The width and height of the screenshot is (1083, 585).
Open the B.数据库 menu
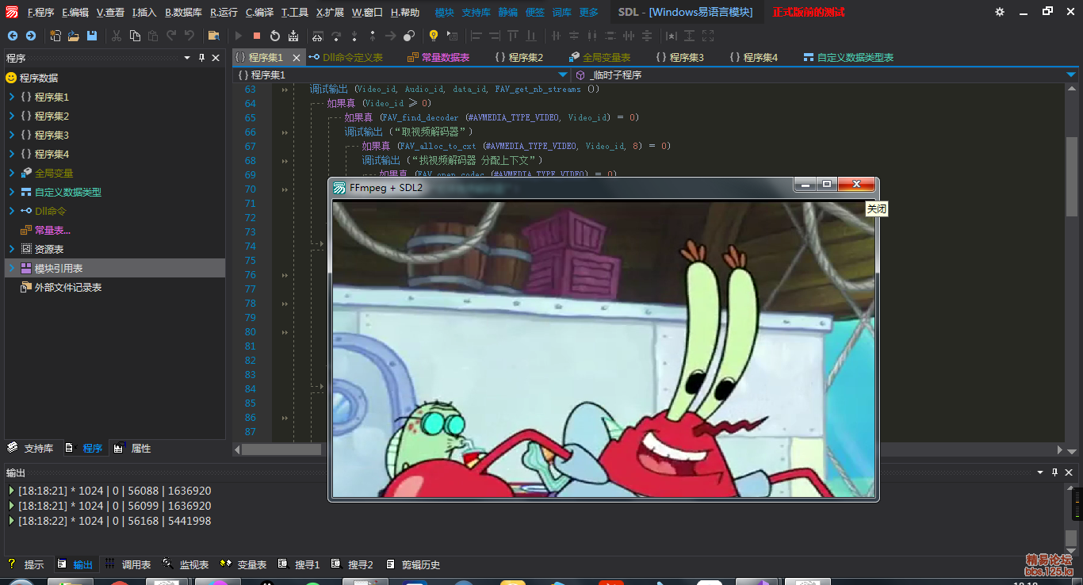coord(183,12)
